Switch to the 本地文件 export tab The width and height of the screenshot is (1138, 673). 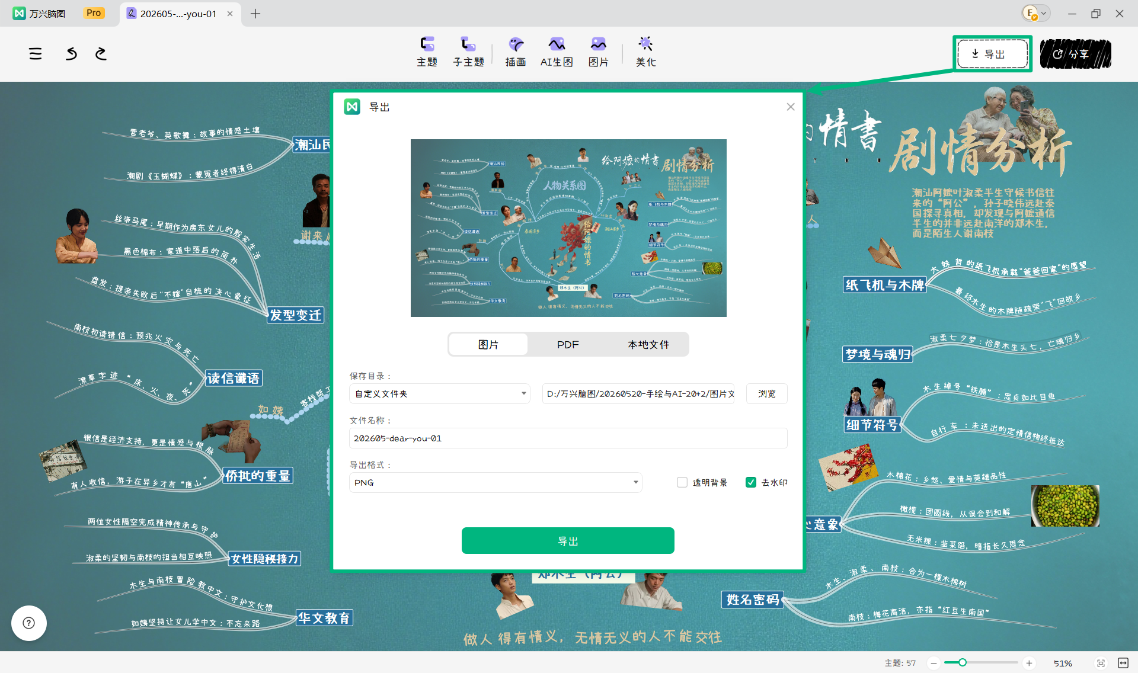tap(648, 344)
